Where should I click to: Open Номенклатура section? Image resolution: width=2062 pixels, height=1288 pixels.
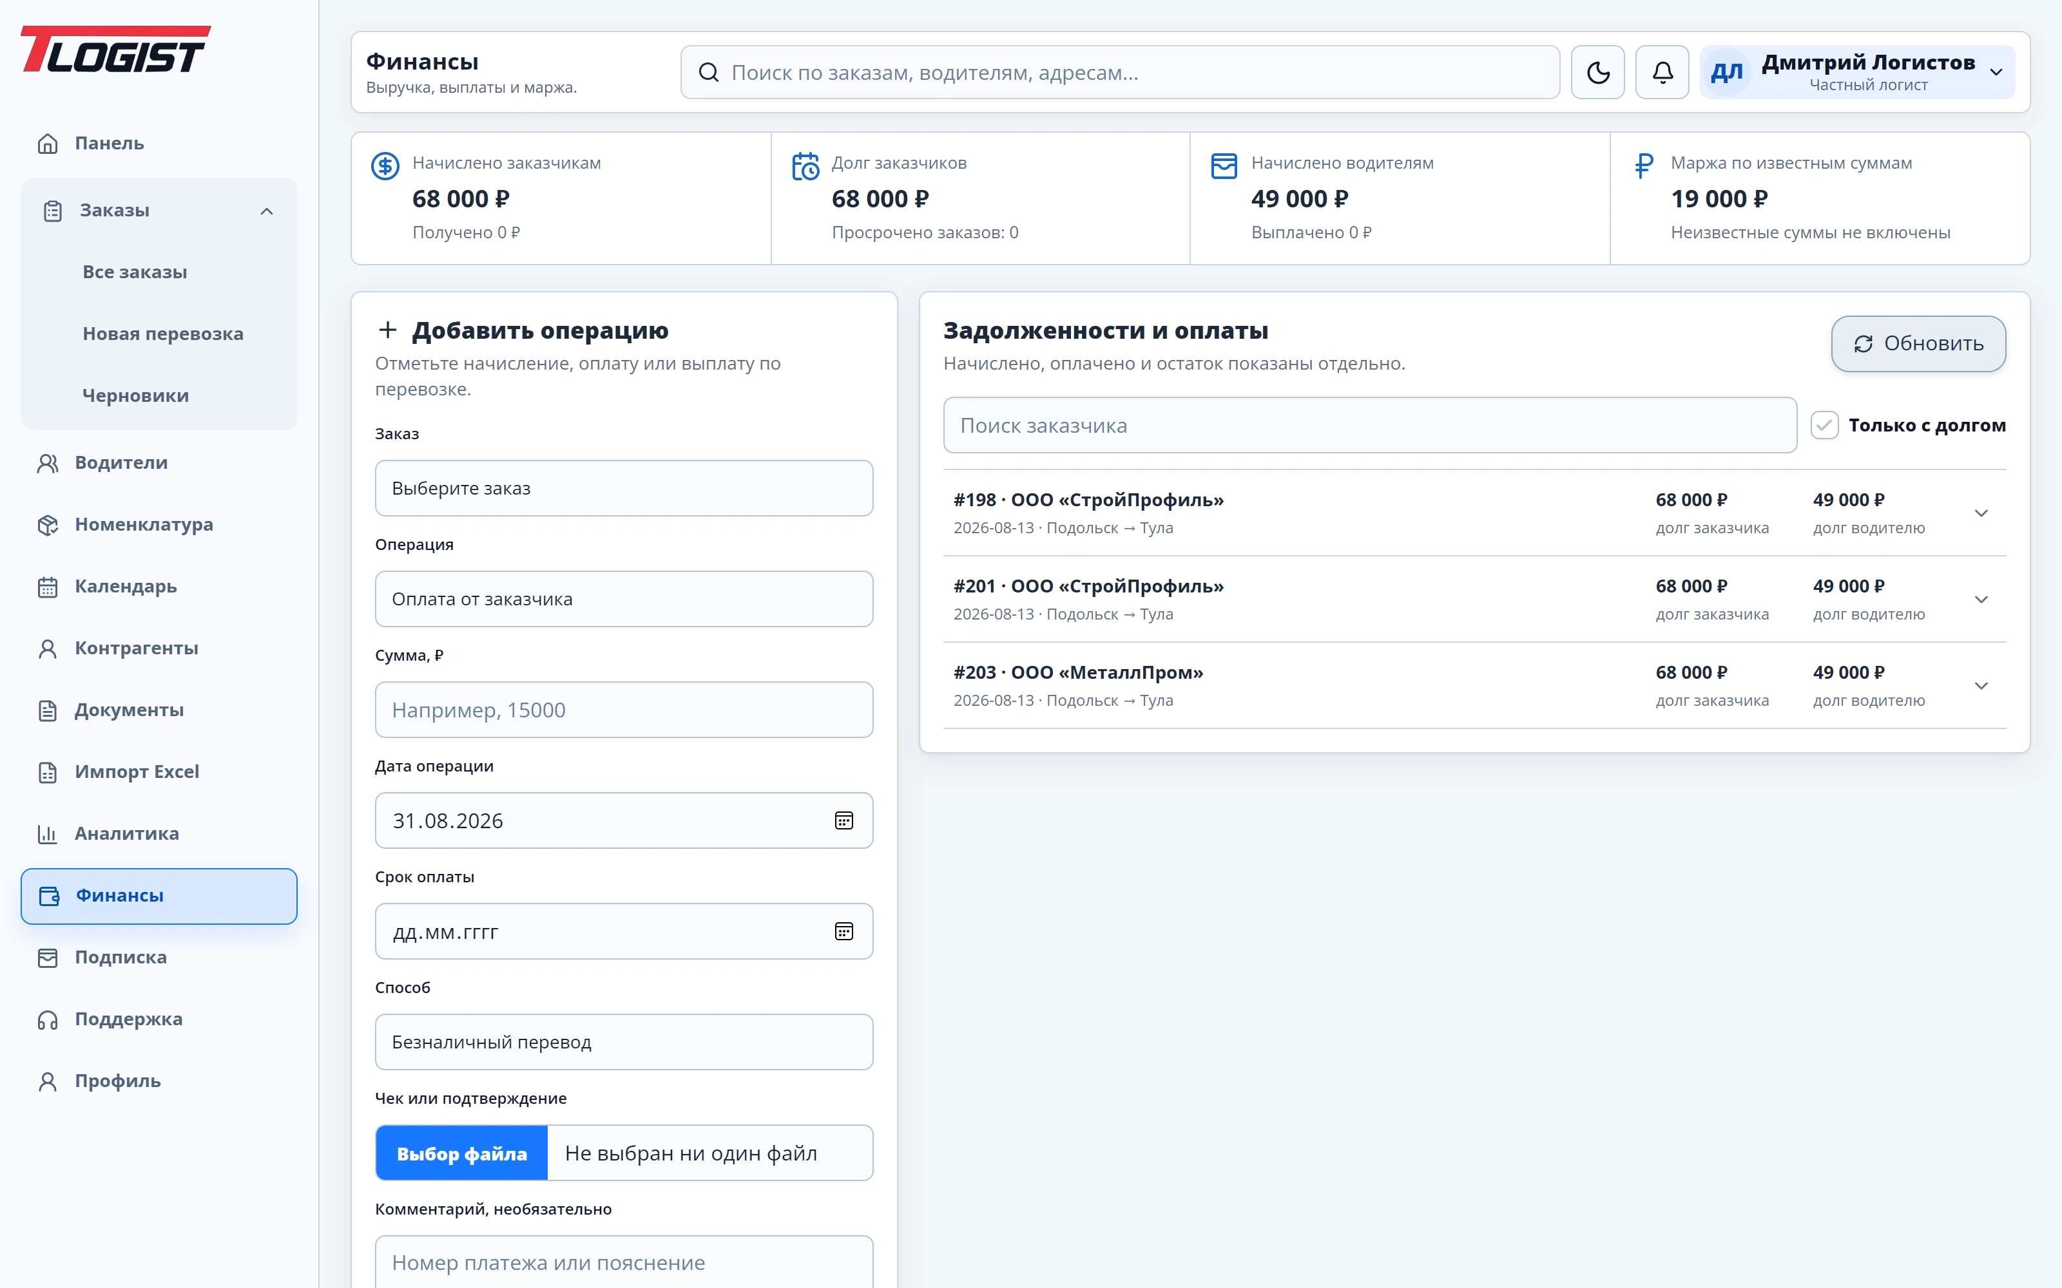[x=159, y=525]
